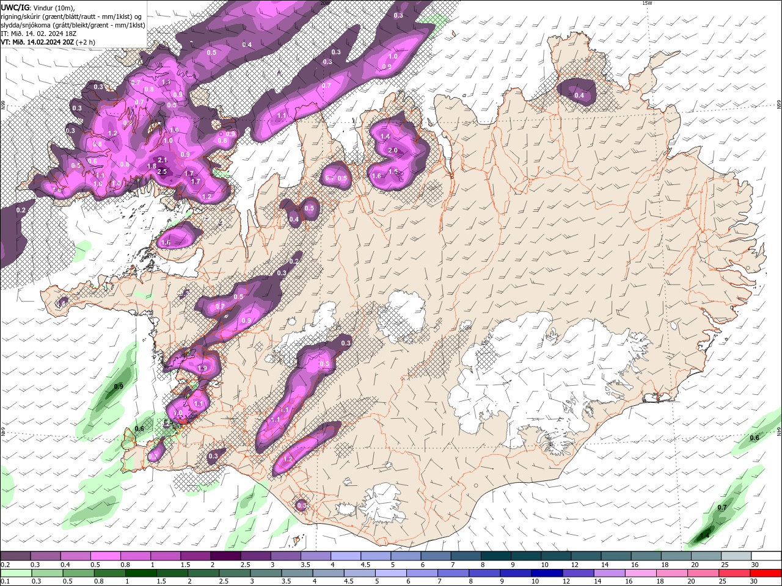Click the light pink 16 swatch in rain legend
The width and height of the screenshot is (782, 586).
pyautogui.click(x=641, y=573)
